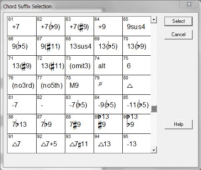The width and height of the screenshot is (201, 170).
Task: Pick the stacked flat 13 sharp 9 suffix
Action: coord(108,124)
